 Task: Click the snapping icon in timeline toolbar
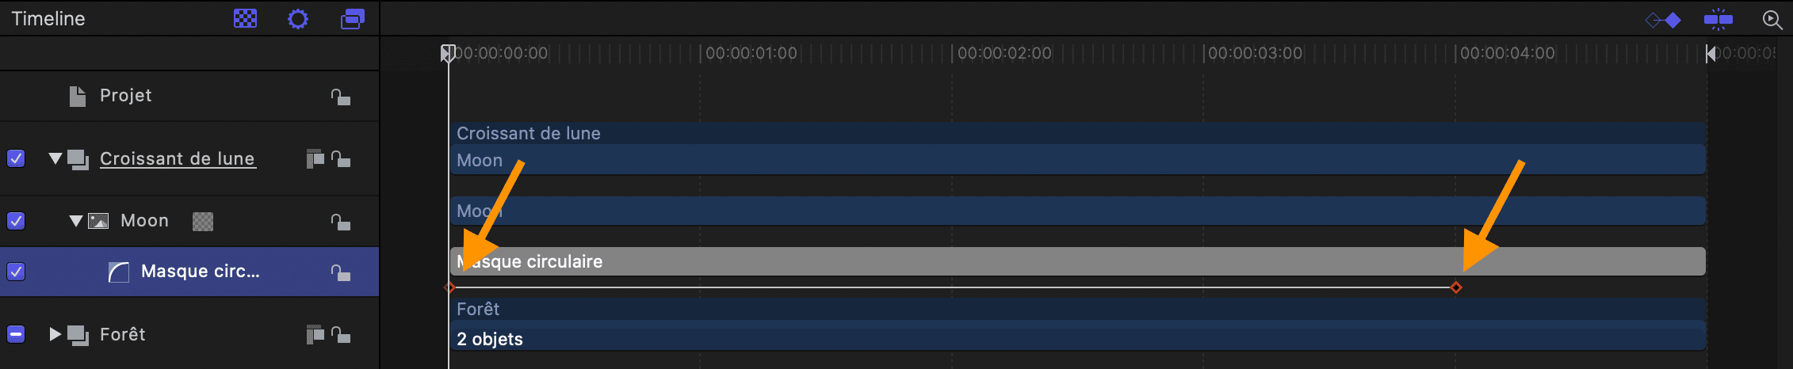click(1718, 19)
